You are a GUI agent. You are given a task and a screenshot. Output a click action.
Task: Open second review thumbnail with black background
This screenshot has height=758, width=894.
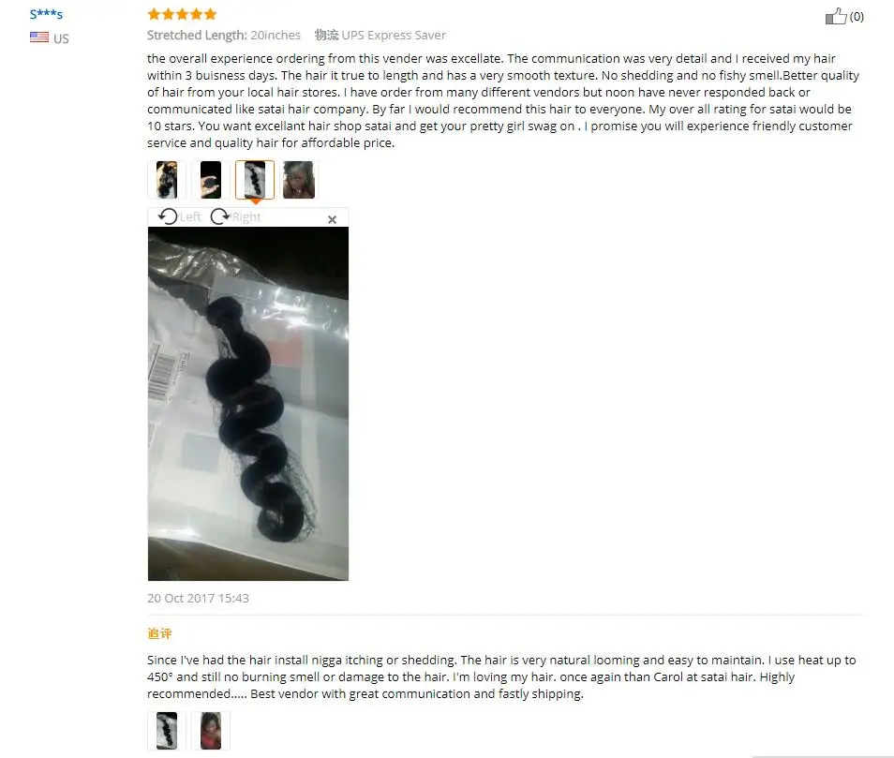click(x=211, y=180)
